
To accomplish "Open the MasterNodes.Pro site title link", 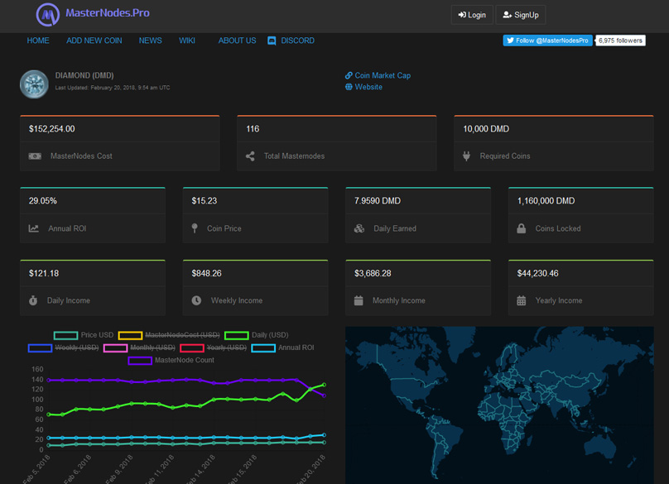I will coord(108,12).
